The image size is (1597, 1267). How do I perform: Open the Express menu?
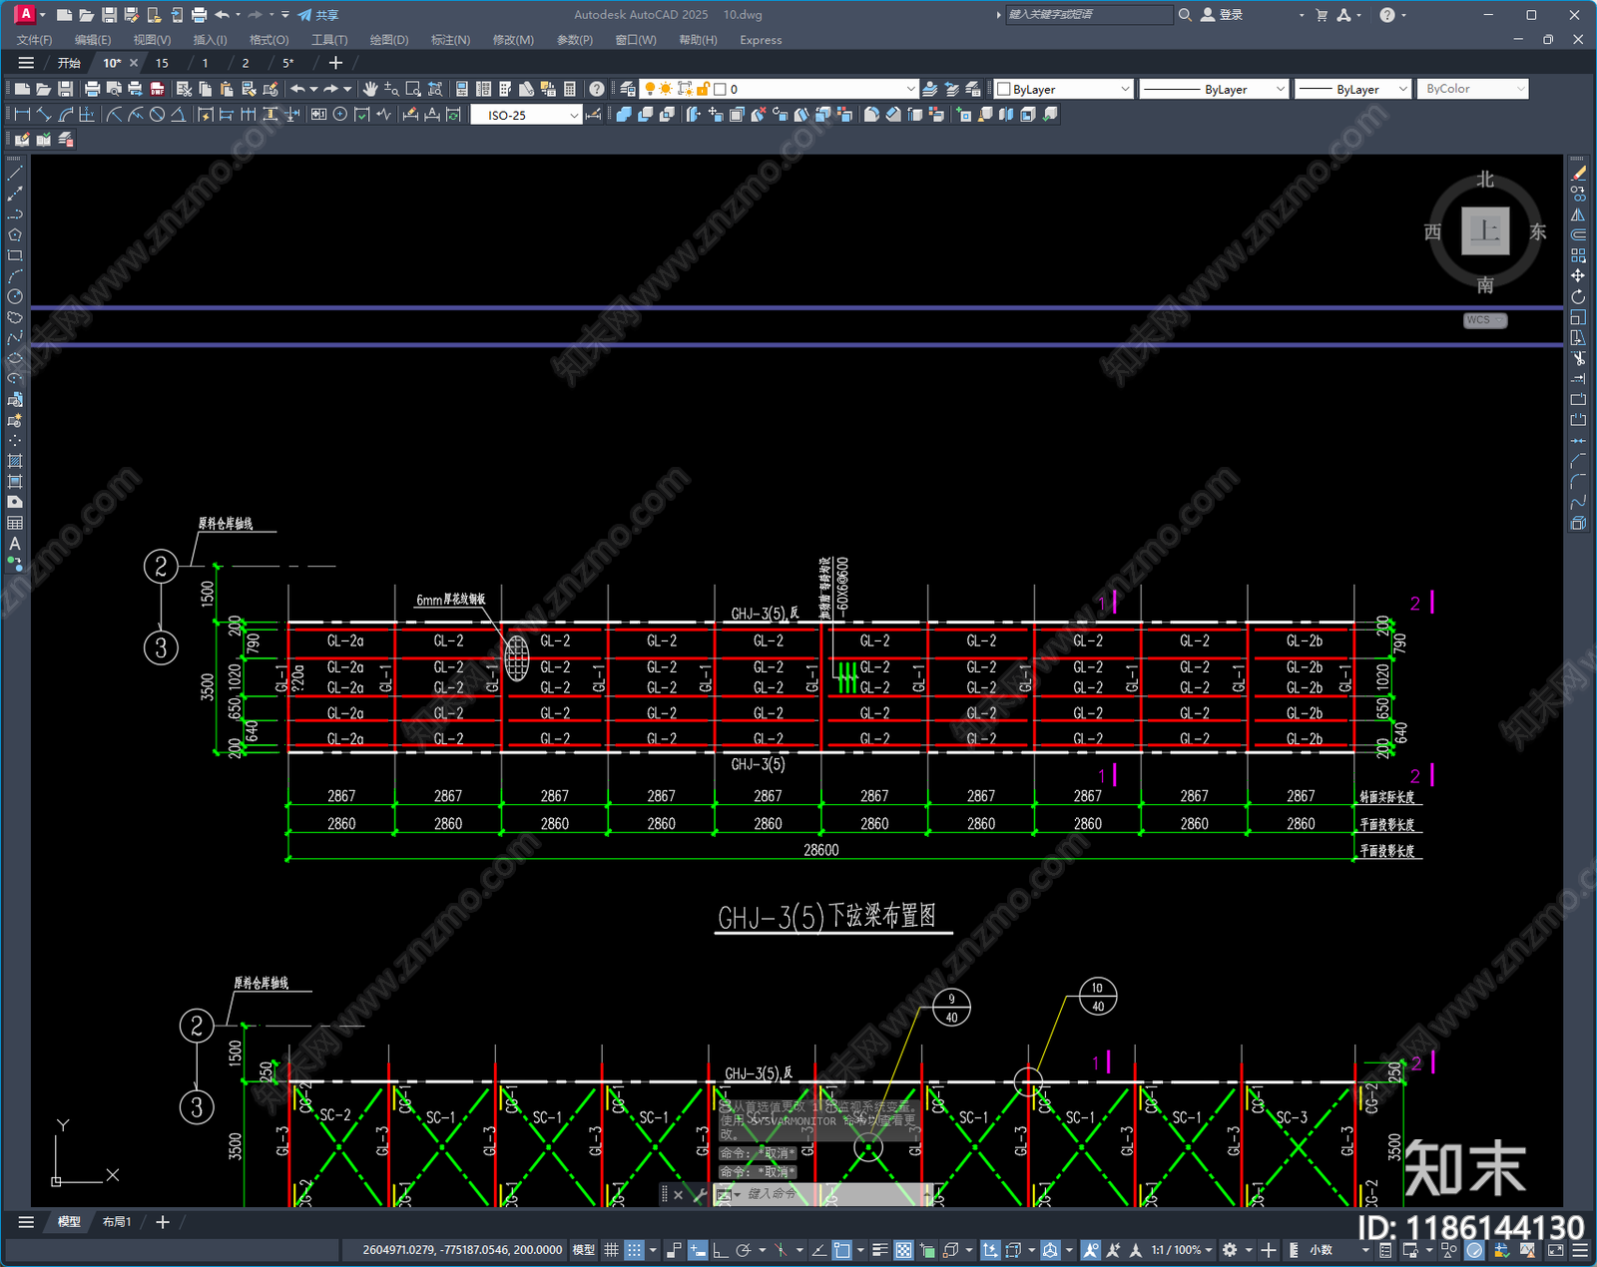(x=761, y=40)
